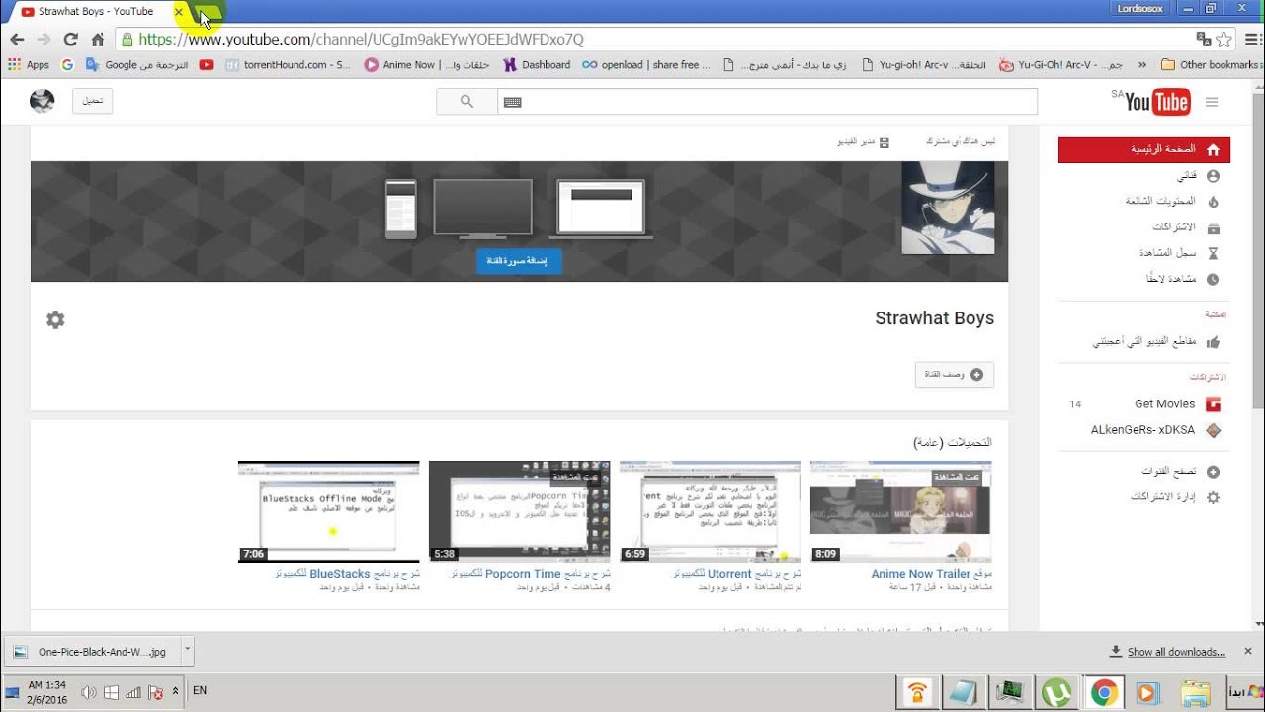Bookmark this page with the star icon

coord(1224,40)
